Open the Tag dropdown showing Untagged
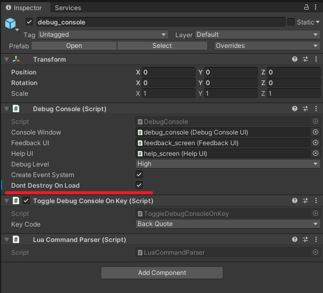 coord(103,35)
